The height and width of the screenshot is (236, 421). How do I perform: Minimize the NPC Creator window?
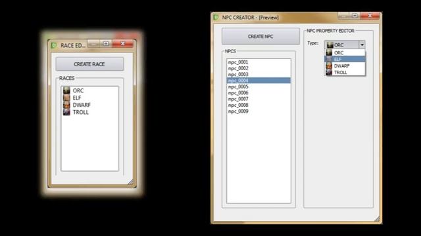[x=343, y=16]
